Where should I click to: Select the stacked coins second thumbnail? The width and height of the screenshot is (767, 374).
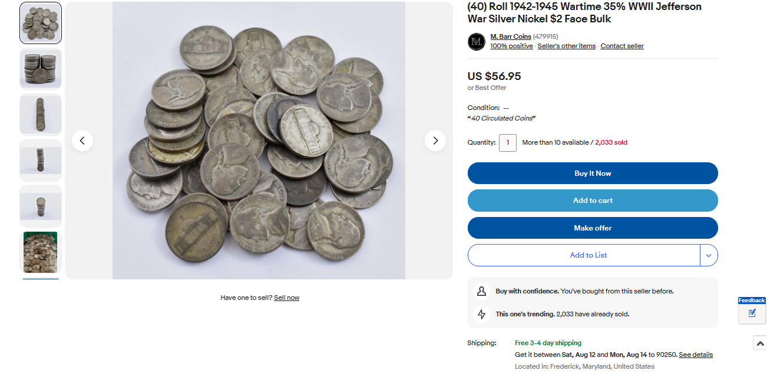41,69
